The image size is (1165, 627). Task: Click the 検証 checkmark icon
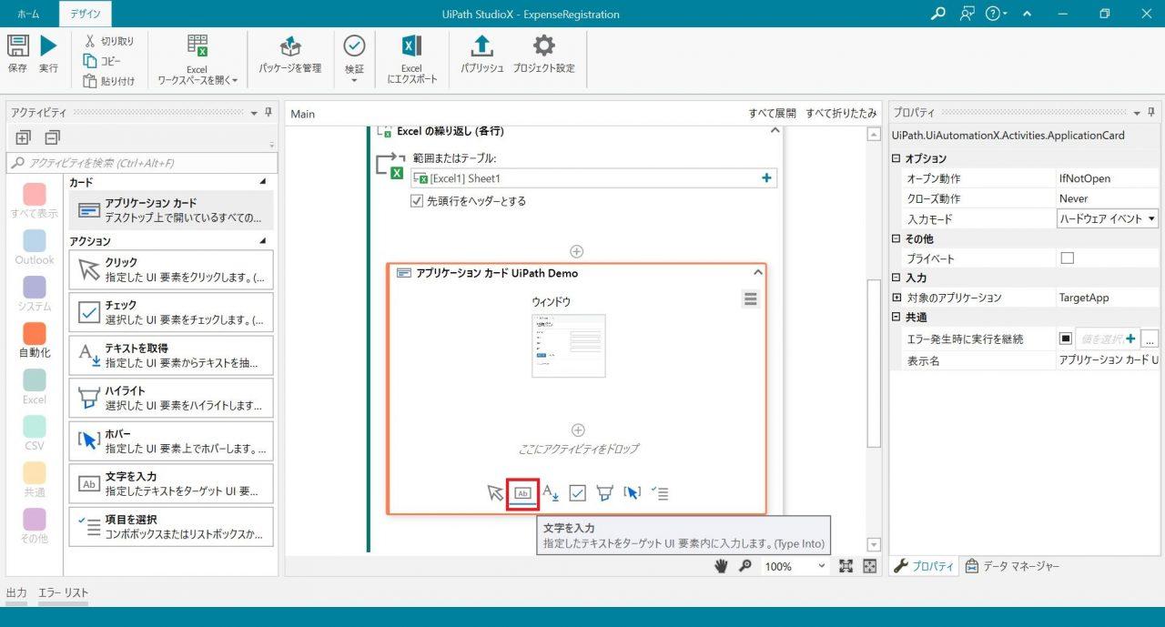(354, 46)
